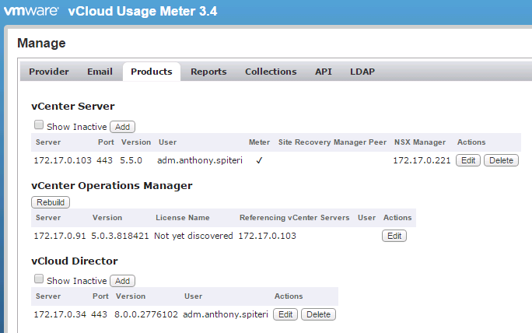532x333 pixels.
Task: Open the LDAP tab
Action: coord(362,72)
